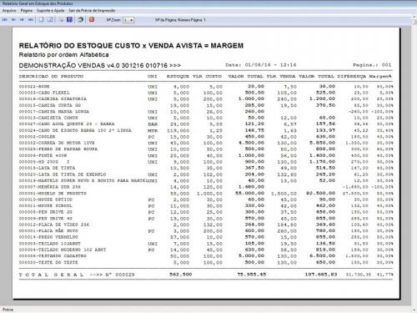Viewport: 417px width, 313px height.
Task: Click 000012-PLACA DE VÍDEO 256 row
Action: point(206,225)
